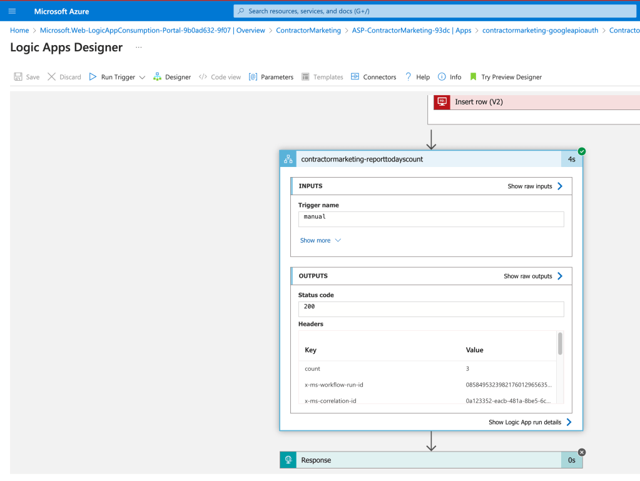Click the Trigger name field showing manual
The height and width of the screenshot is (481, 640).
[x=431, y=219]
